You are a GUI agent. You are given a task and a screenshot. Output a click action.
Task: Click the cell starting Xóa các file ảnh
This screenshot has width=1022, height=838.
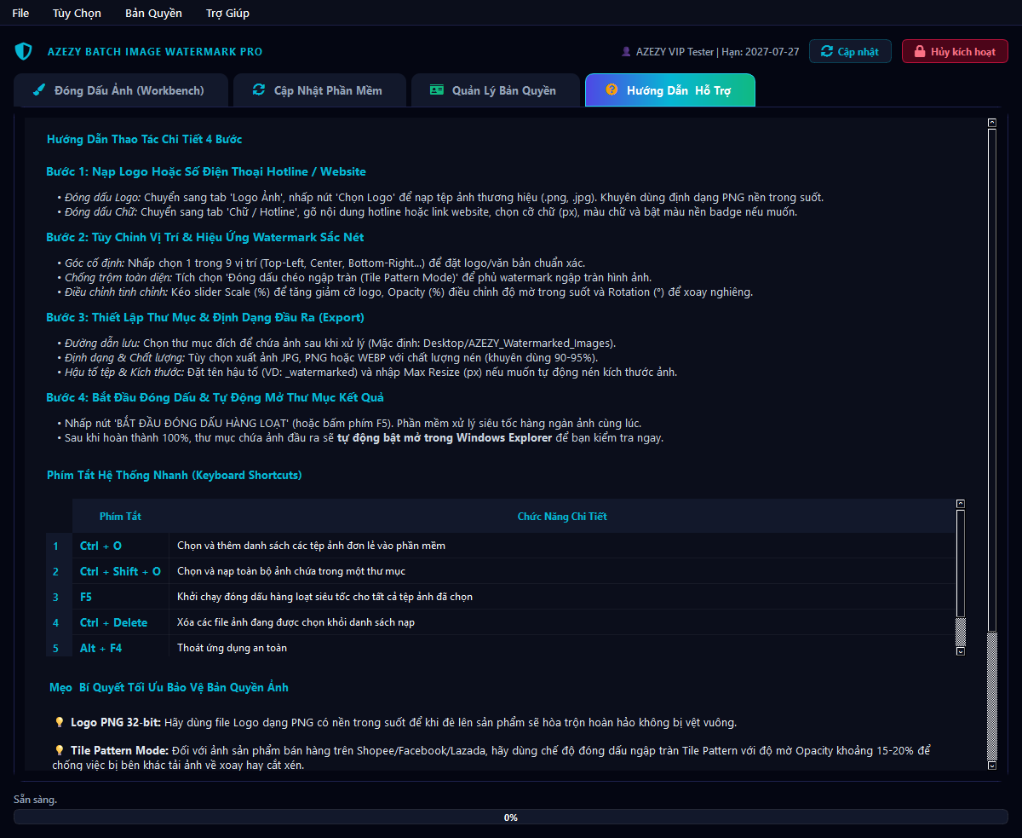point(562,622)
